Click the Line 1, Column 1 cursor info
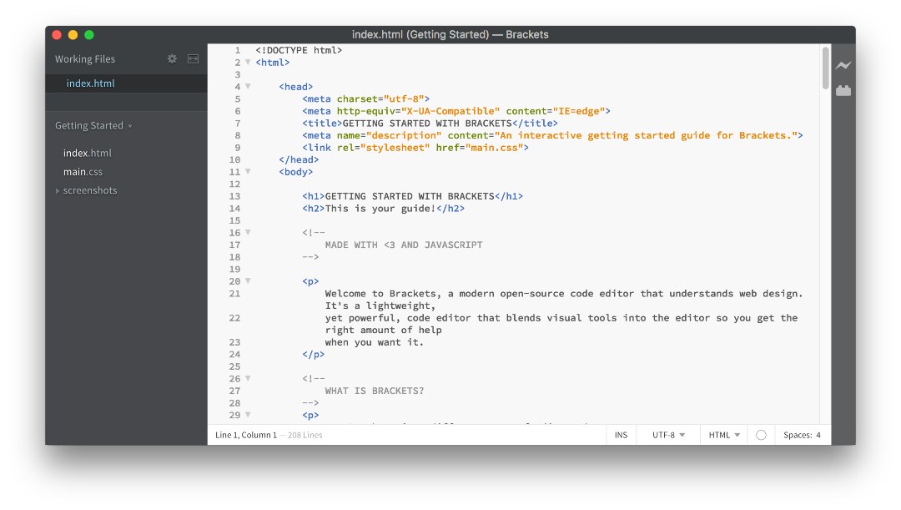901x510 pixels. point(246,435)
